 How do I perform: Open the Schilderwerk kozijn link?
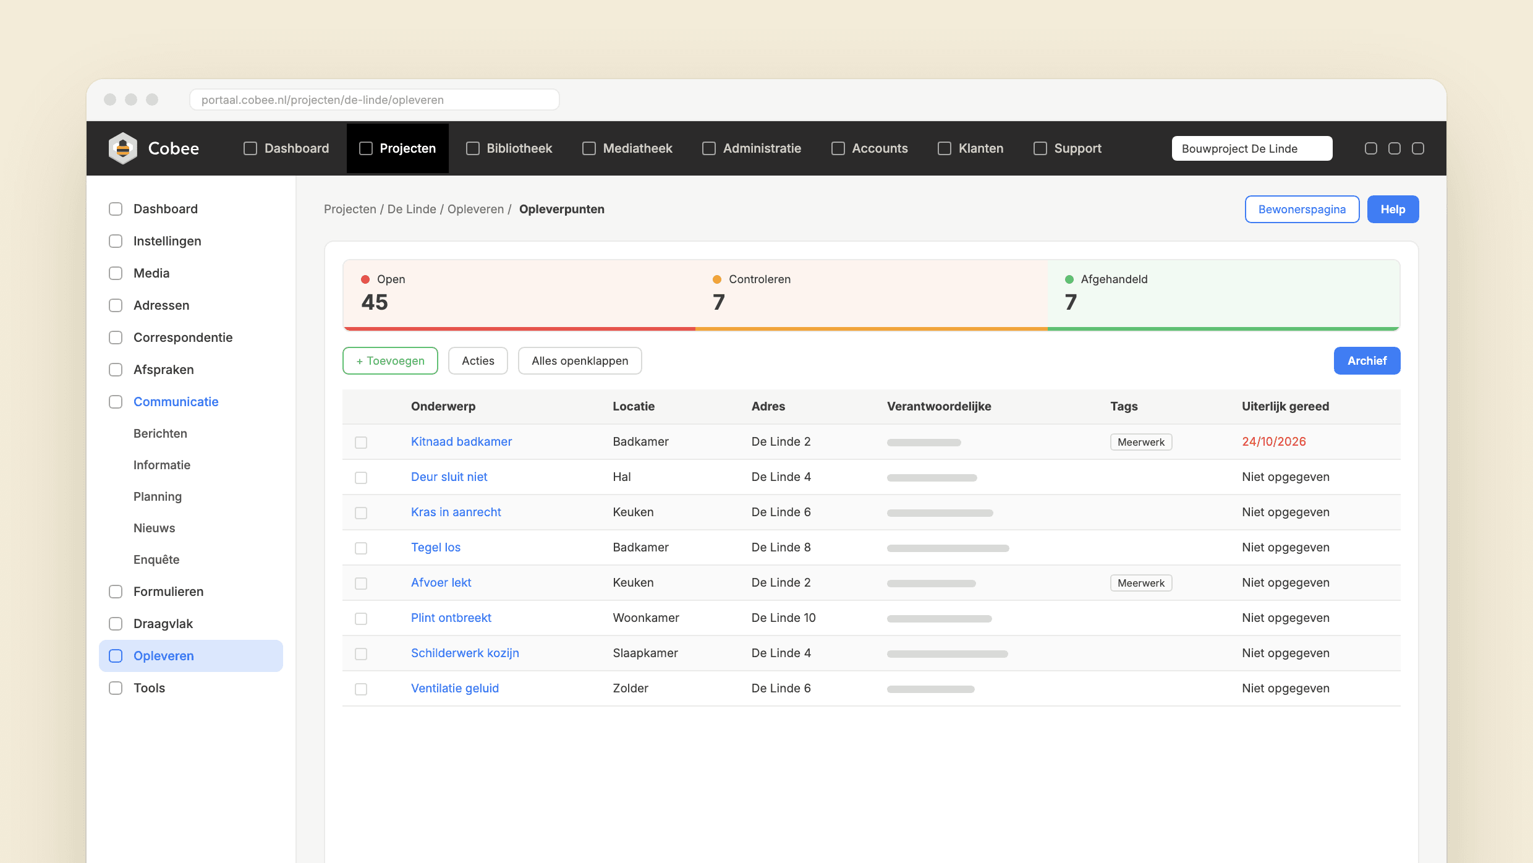465,653
